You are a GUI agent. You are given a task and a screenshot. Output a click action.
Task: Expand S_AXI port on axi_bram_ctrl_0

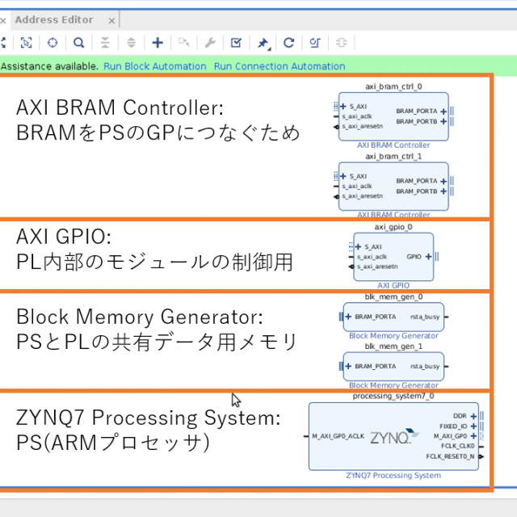pyautogui.click(x=344, y=106)
